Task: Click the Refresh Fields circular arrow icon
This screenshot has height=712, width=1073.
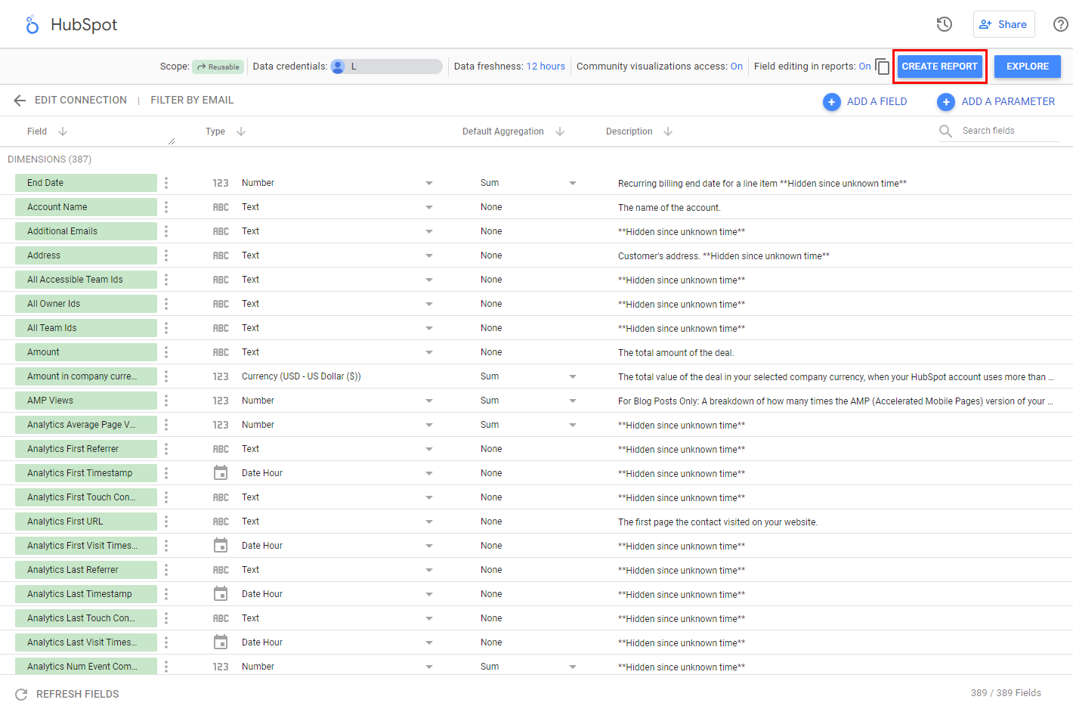Action: (x=21, y=694)
